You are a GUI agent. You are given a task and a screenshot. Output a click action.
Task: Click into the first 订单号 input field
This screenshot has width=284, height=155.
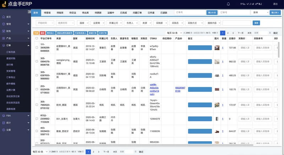190,12
